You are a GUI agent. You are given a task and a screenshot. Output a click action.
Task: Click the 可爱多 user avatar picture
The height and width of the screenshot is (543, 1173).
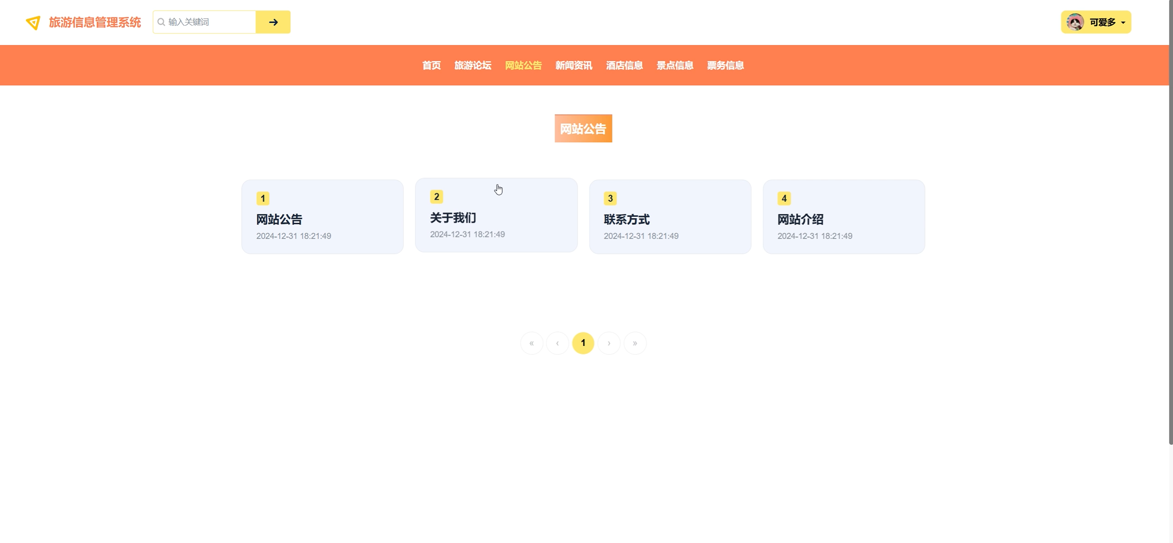[x=1075, y=22]
